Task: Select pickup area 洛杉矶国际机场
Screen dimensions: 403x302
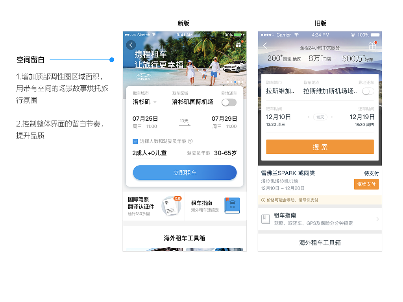Action: coord(193,102)
